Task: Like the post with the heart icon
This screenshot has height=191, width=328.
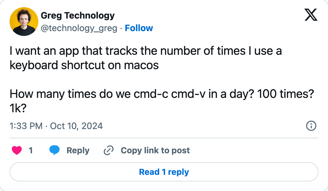Action: [17, 150]
